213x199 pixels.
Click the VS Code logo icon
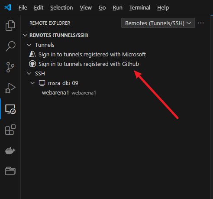(x=8, y=7)
